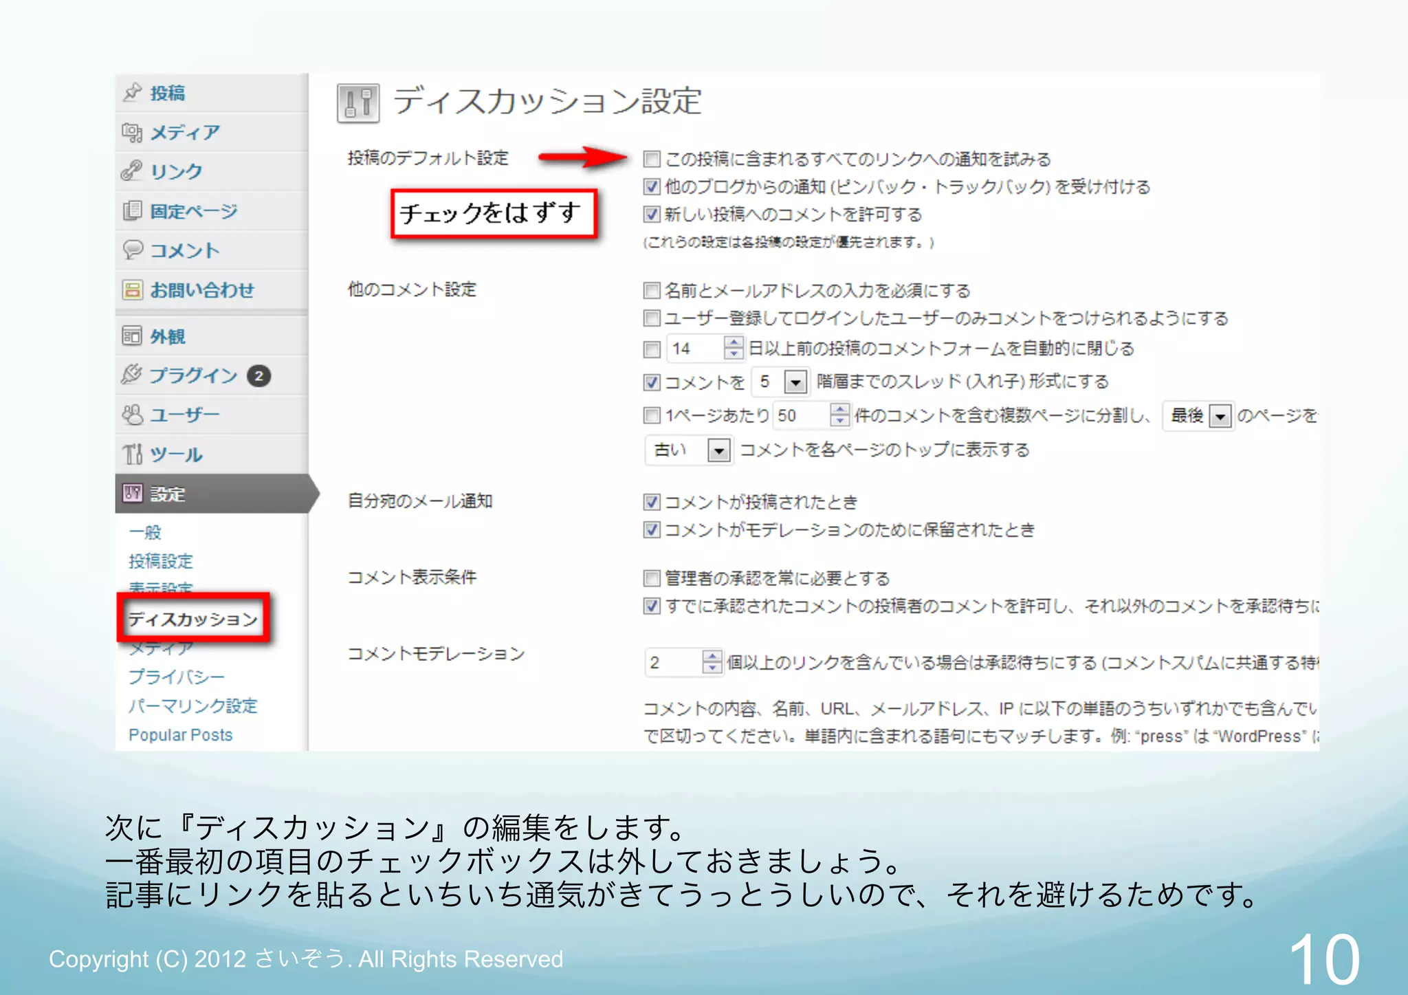
Task: Click the stepper arrows of the 50 comments field
Action: tap(839, 415)
